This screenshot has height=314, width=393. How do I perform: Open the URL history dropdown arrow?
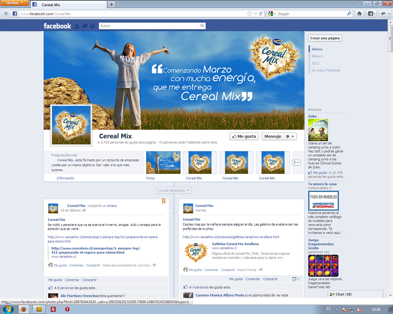(x=255, y=14)
